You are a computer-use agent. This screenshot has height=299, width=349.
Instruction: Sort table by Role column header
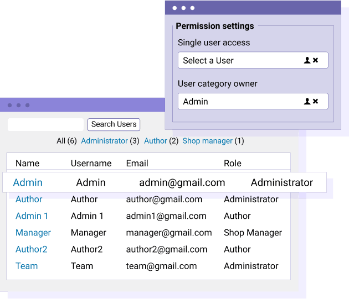[x=233, y=163]
